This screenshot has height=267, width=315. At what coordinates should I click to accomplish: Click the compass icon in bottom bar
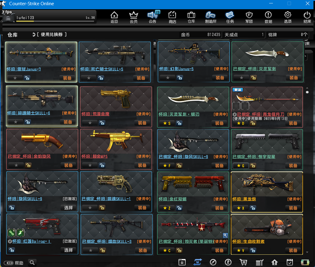tap(213, 262)
